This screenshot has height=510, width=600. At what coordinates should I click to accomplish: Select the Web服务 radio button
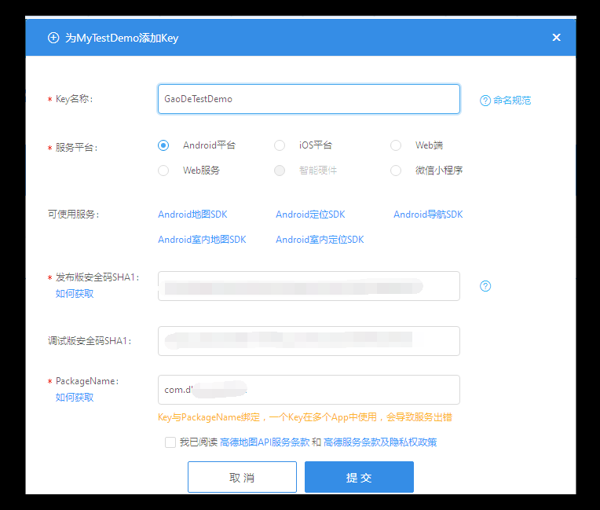[x=163, y=171]
